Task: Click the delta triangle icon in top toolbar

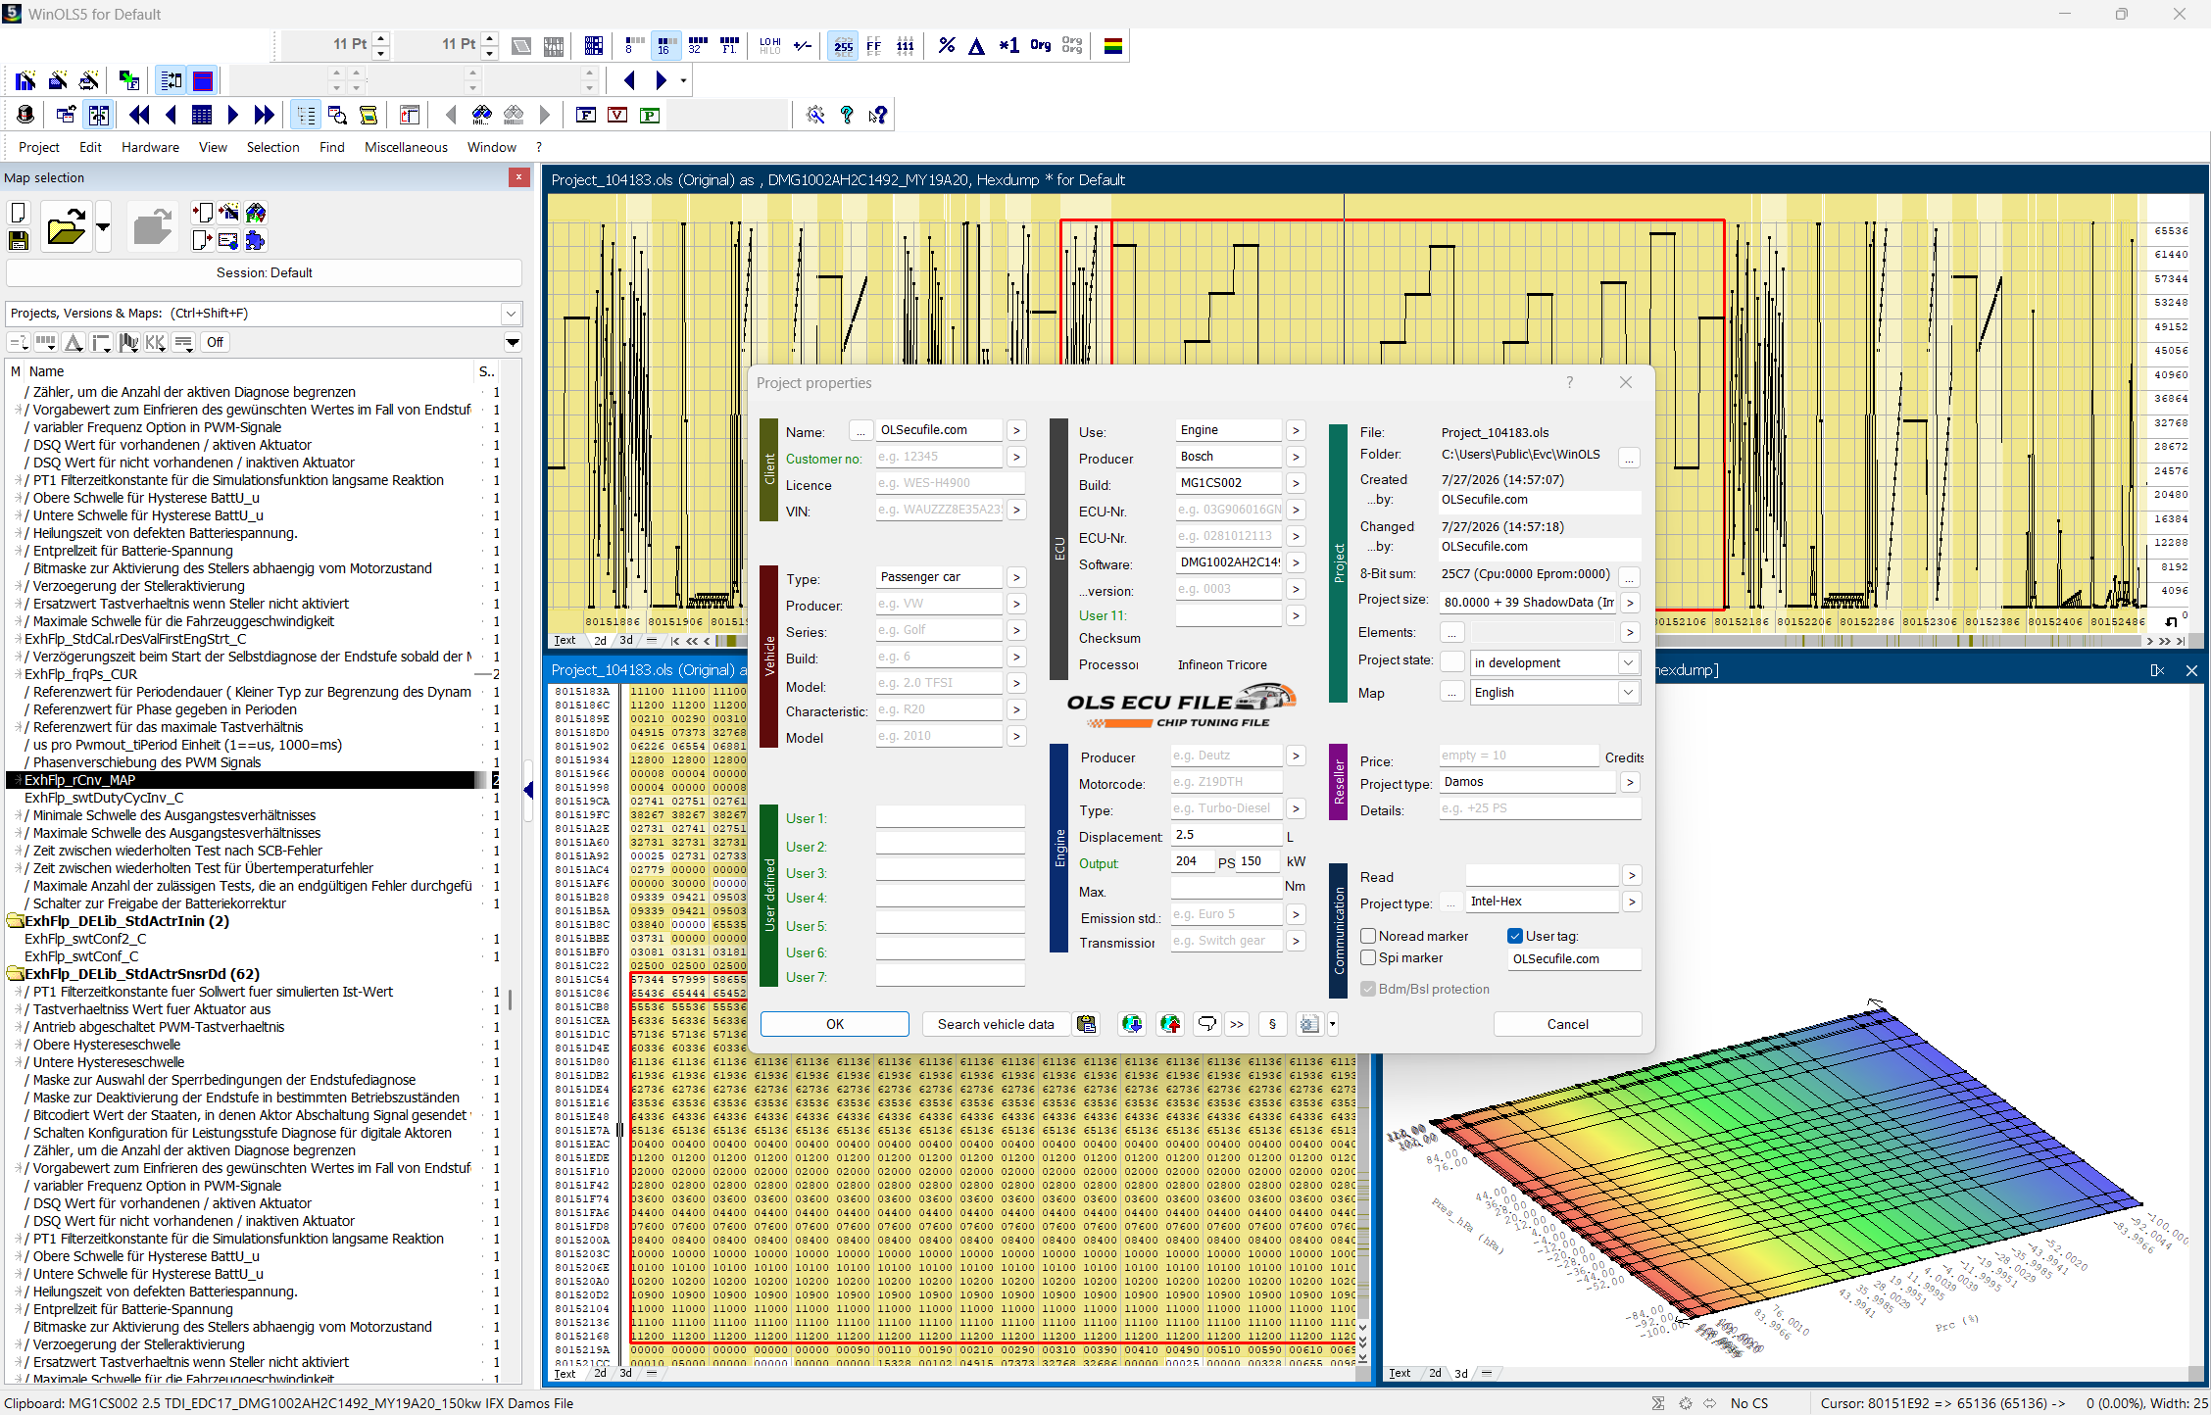Action: pos(976,46)
